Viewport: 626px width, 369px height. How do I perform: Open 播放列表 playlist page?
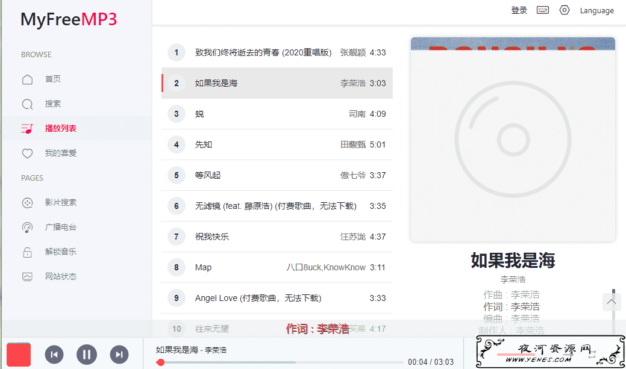61,128
